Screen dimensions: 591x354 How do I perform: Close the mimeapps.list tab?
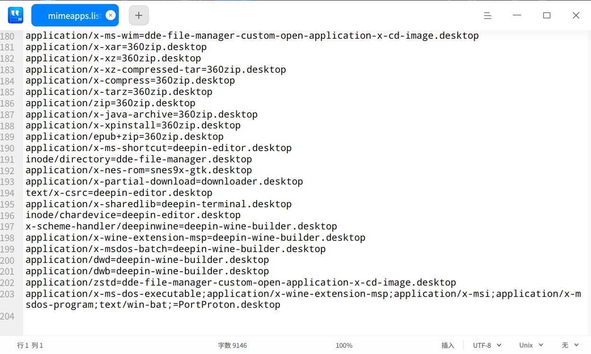coord(110,15)
